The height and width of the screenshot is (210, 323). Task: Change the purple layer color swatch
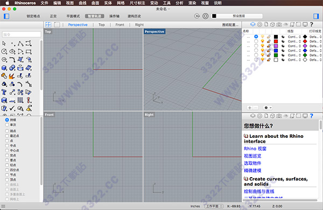click(276, 46)
